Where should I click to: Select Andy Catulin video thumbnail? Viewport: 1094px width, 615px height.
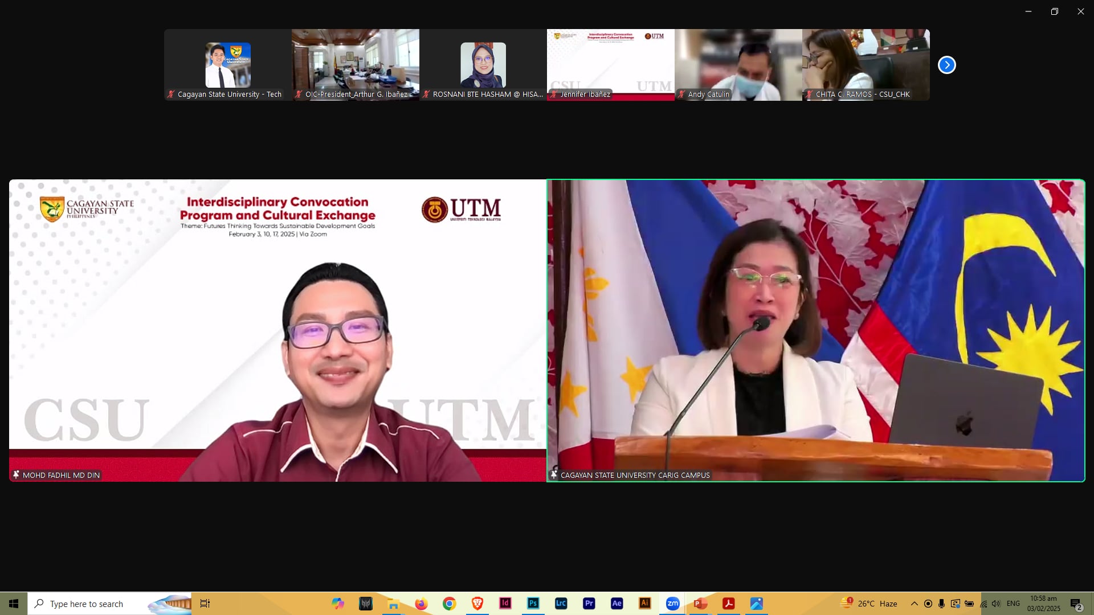(x=738, y=65)
